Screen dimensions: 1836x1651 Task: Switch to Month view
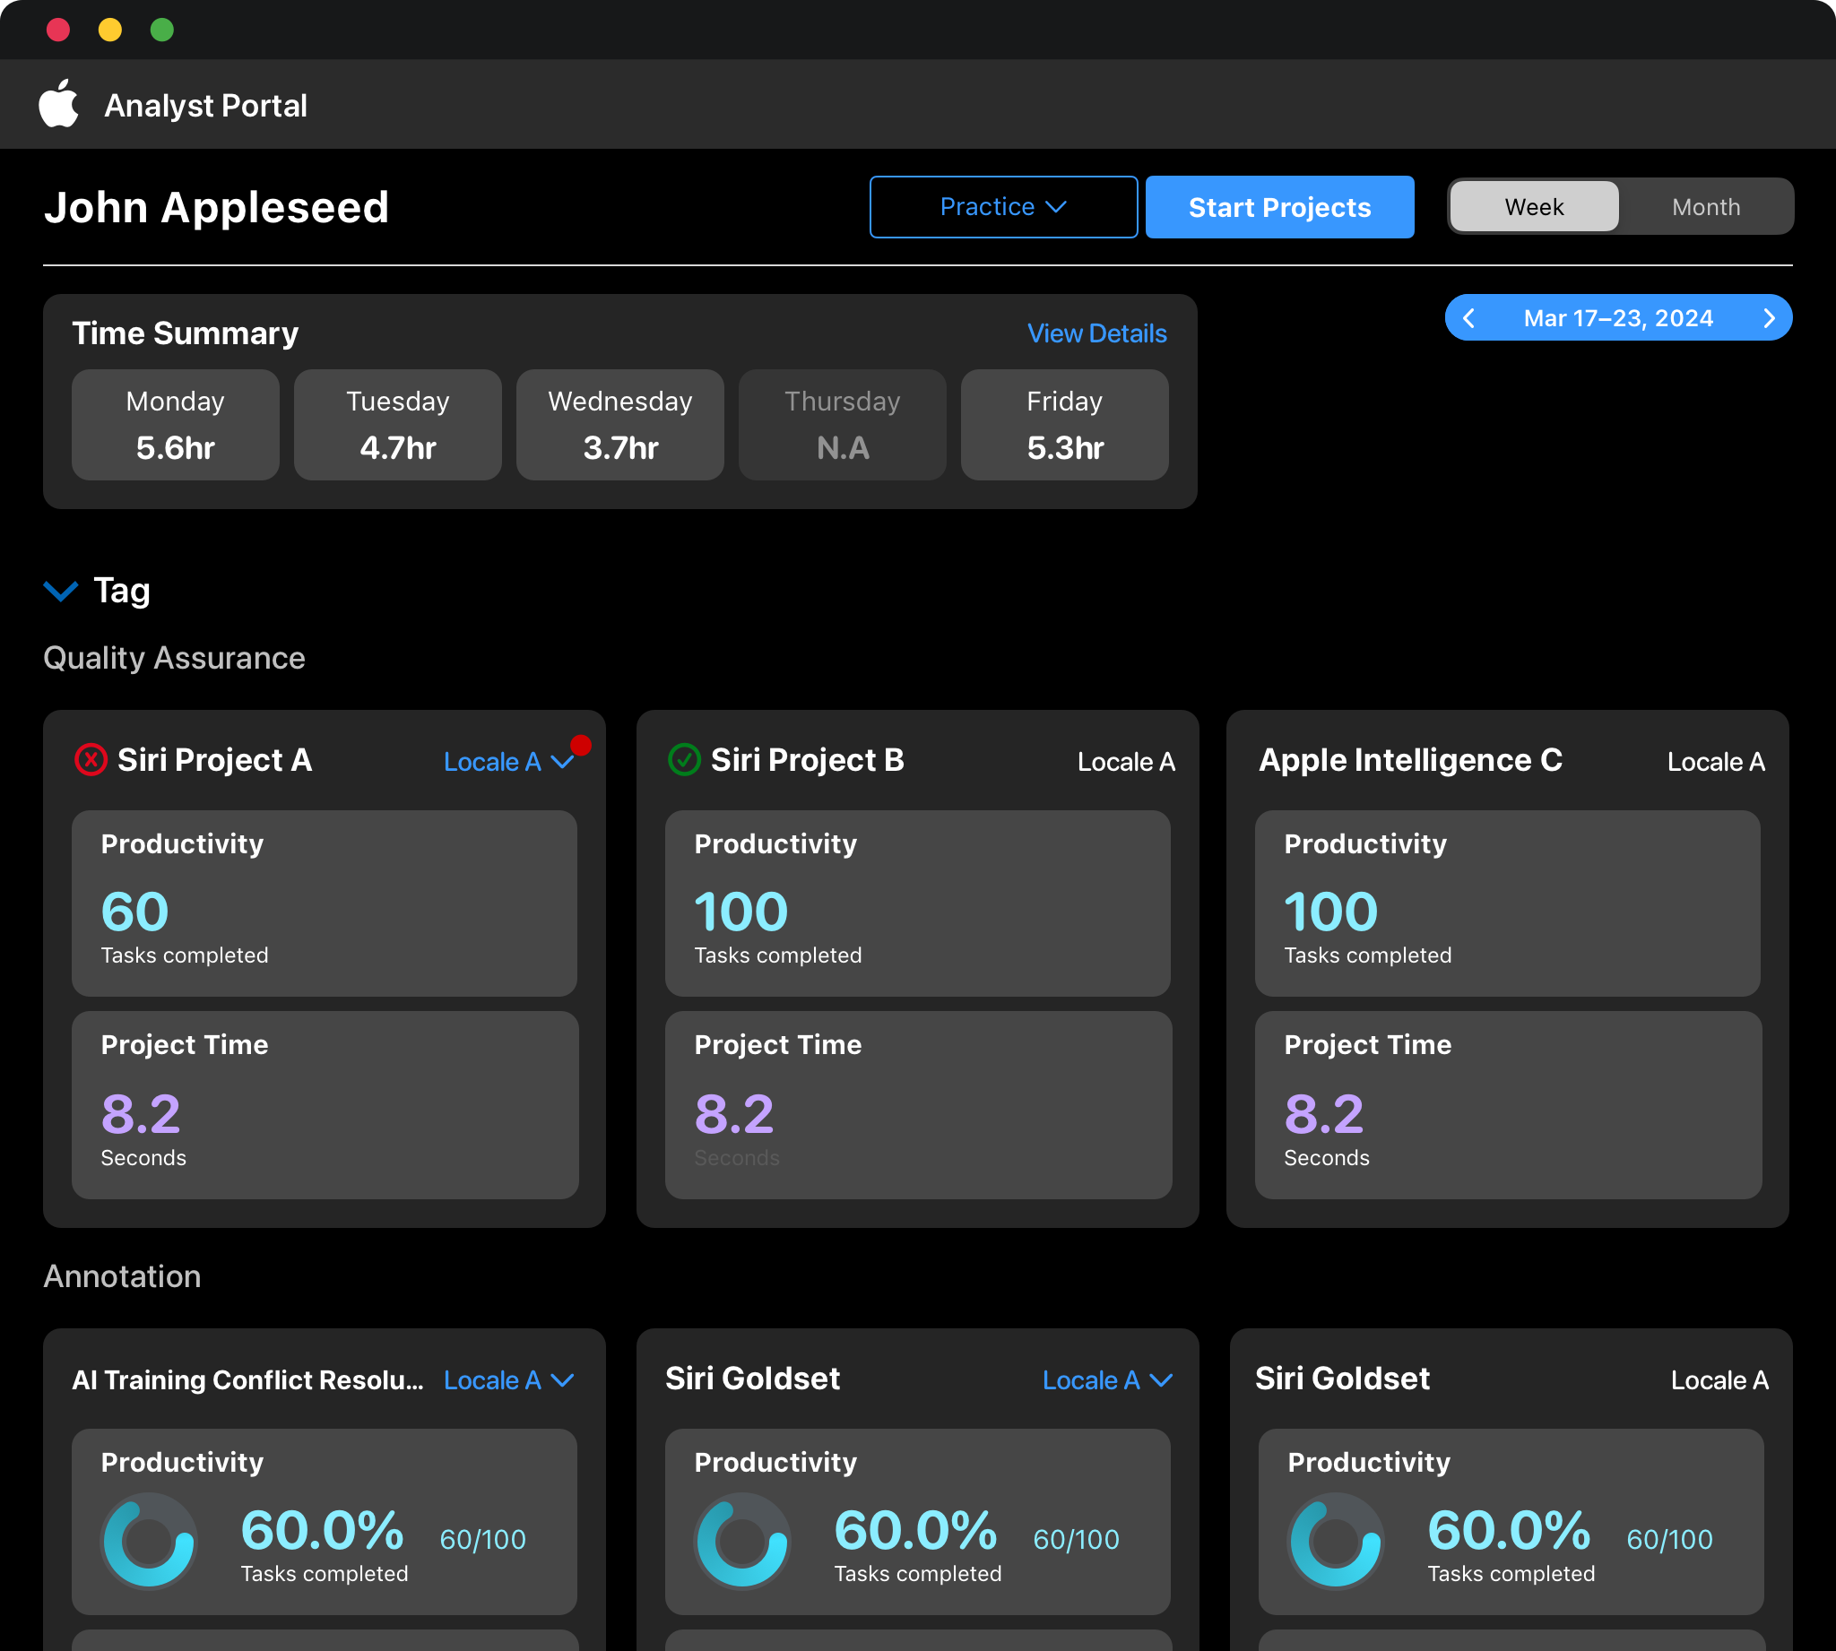click(x=1705, y=207)
